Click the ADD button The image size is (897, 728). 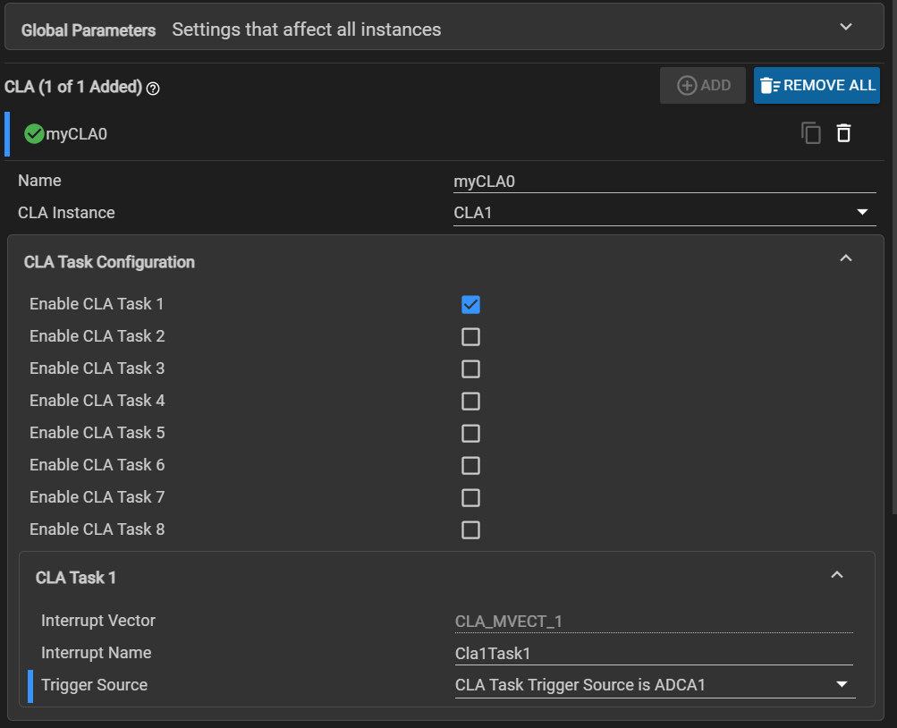tap(704, 86)
